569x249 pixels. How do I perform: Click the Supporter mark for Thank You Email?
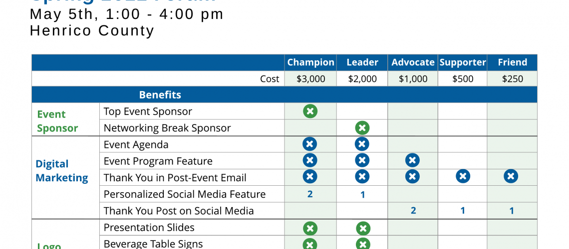tap(463, 176)
